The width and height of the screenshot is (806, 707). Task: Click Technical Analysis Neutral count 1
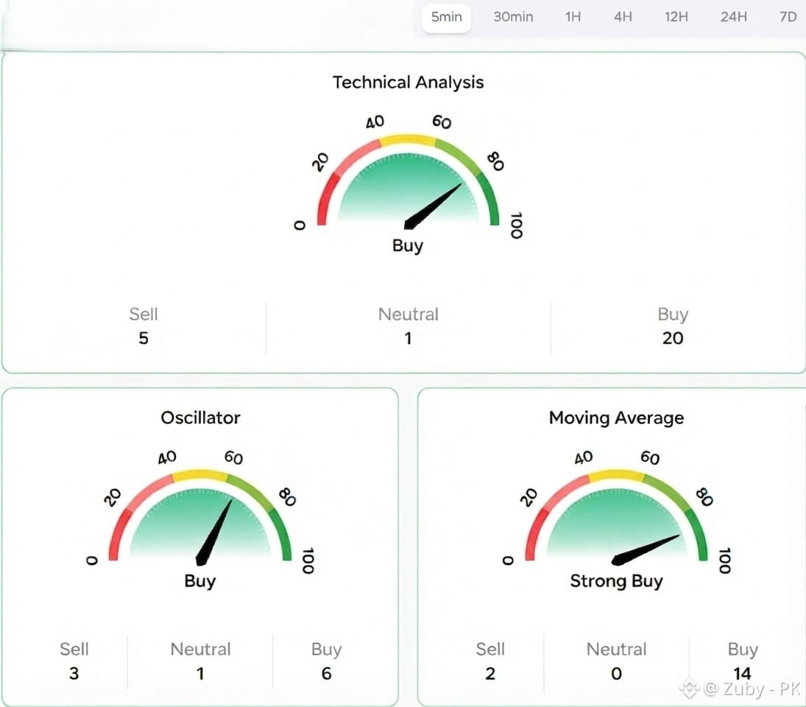pyautogui.click(x=408, y=338)
